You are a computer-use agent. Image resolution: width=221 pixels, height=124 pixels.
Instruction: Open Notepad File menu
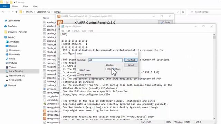tap(63, 31)
